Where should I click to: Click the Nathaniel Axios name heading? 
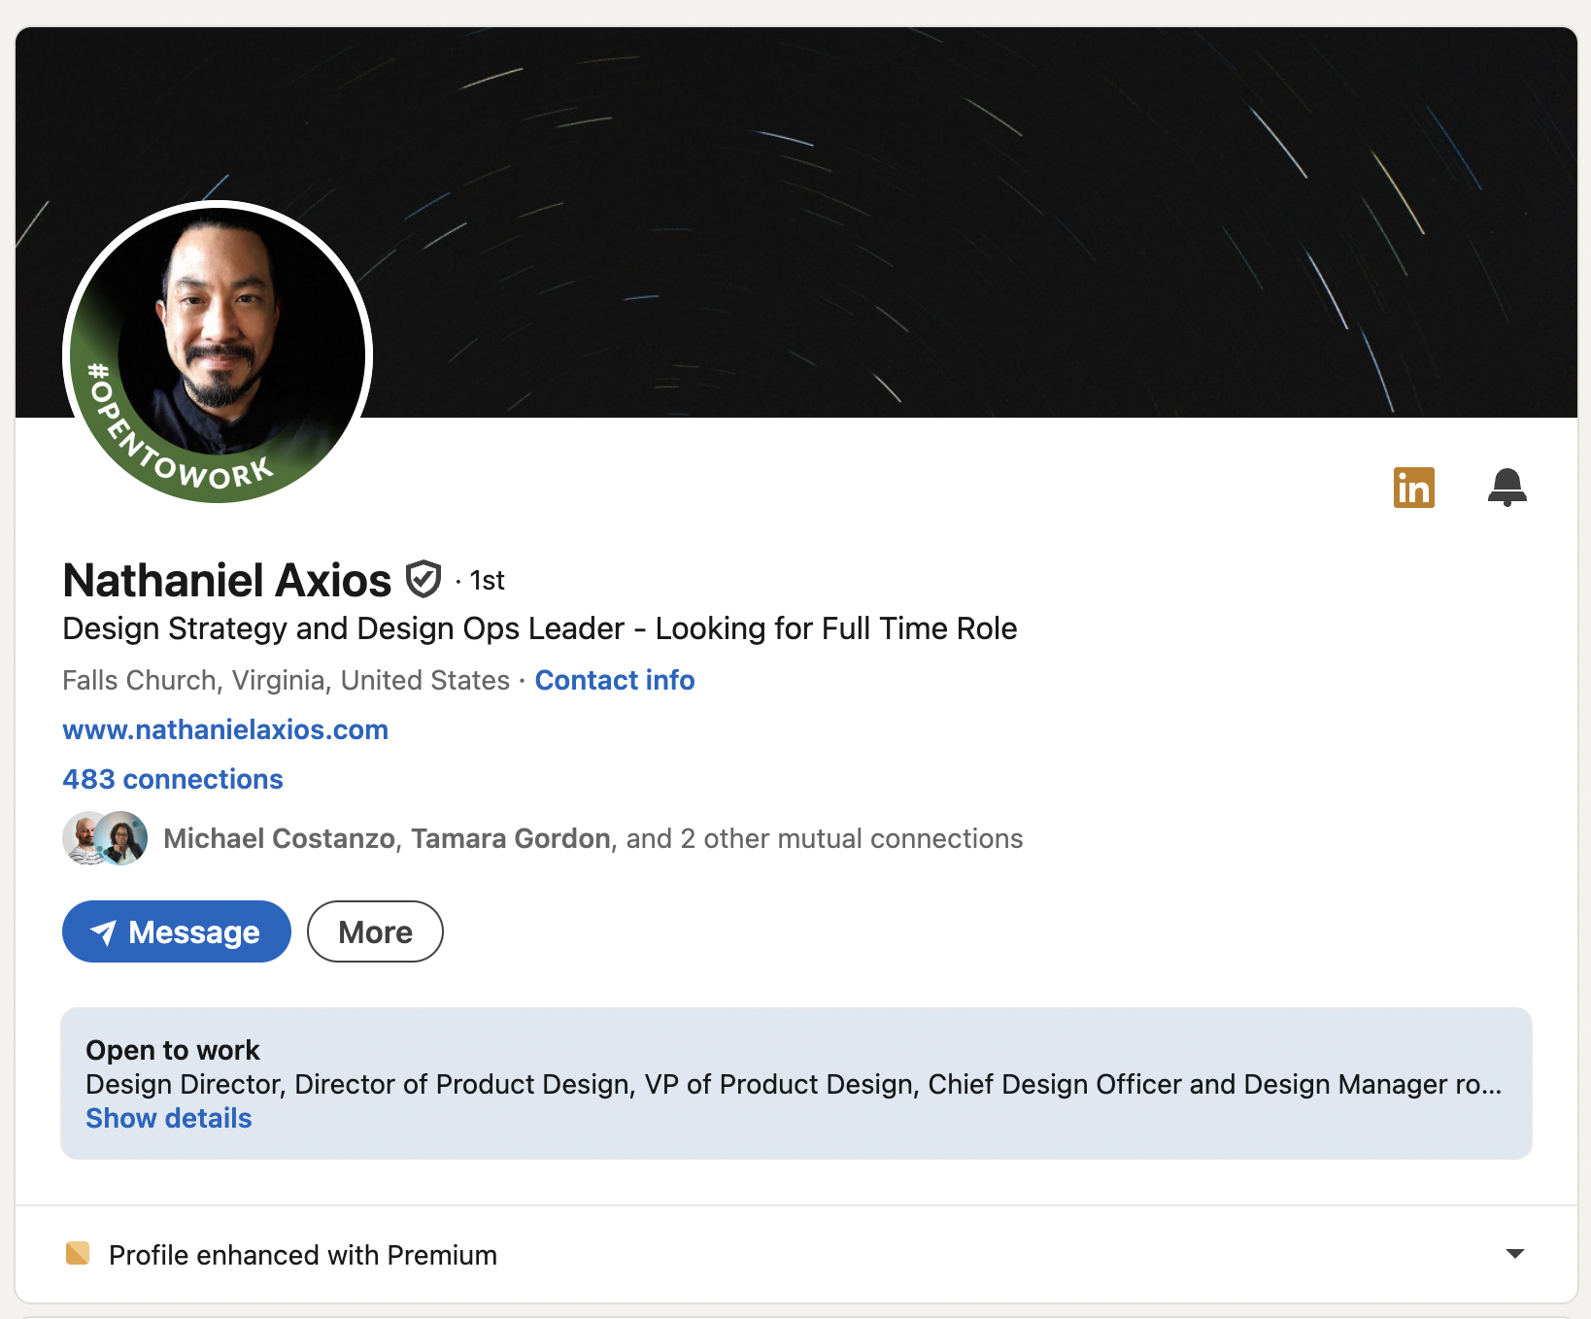(x=224, y=580)
